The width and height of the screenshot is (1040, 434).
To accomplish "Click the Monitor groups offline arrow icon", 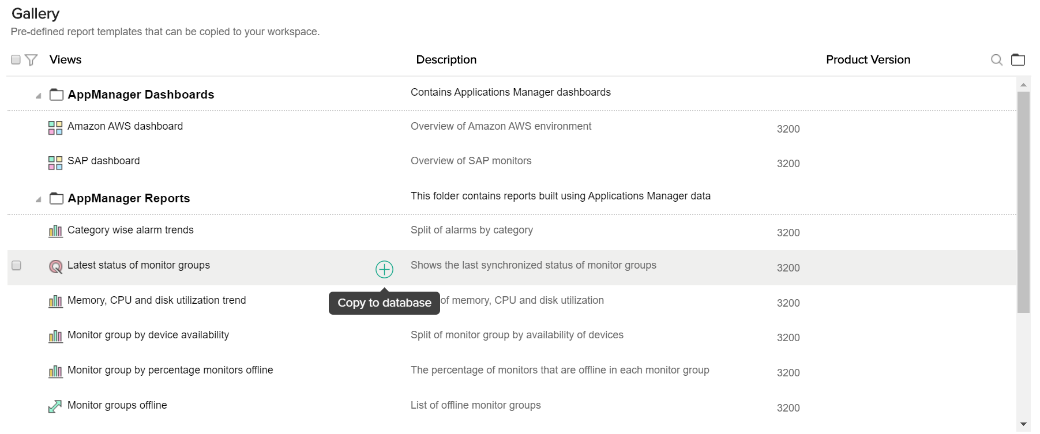I will (x=55, y=407).
